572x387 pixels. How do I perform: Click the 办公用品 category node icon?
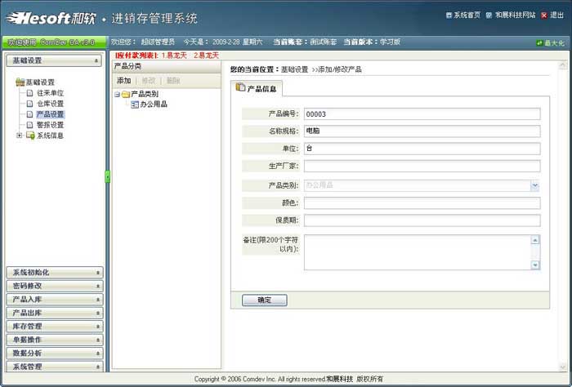click(134, 105)
